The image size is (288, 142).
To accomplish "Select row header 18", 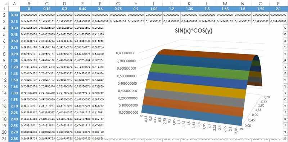I will (4, 119).
